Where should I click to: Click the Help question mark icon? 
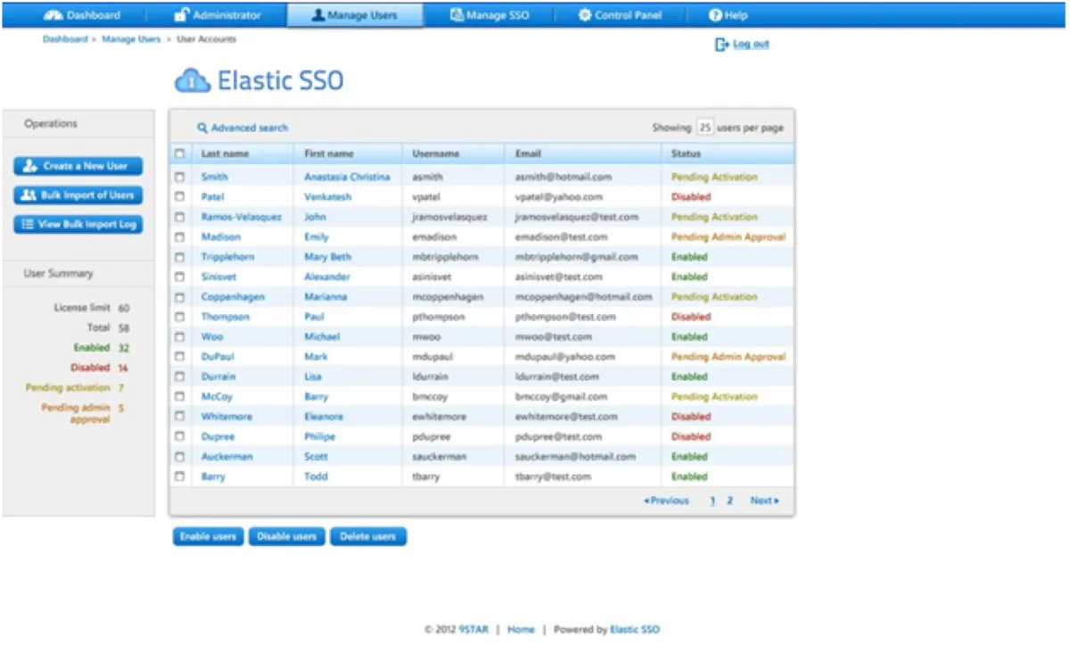coord(714,15)
